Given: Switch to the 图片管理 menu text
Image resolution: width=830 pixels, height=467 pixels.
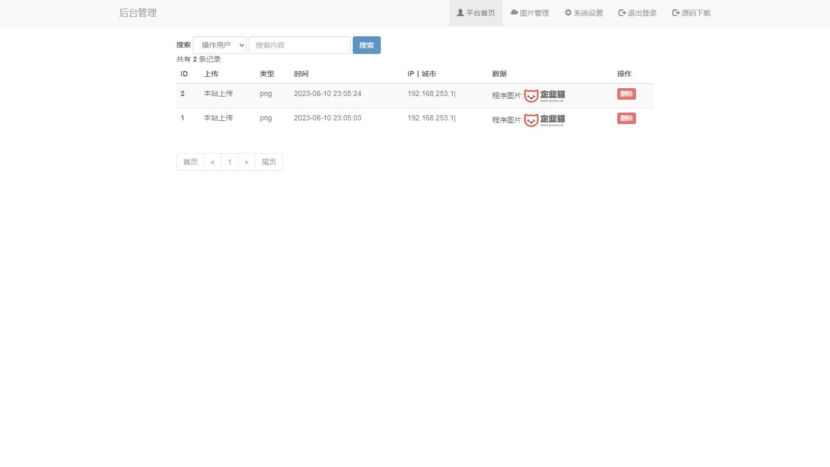Looking at the screenshot, I should [x=534, y=13].
